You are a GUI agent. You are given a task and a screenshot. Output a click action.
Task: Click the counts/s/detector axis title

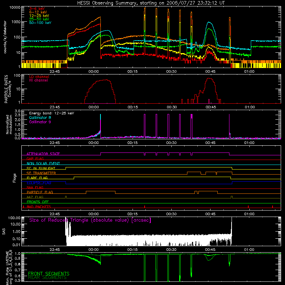pyautogui.click(x=5, y=37)
